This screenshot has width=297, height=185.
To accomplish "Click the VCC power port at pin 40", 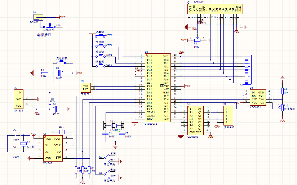I will 181,54.
